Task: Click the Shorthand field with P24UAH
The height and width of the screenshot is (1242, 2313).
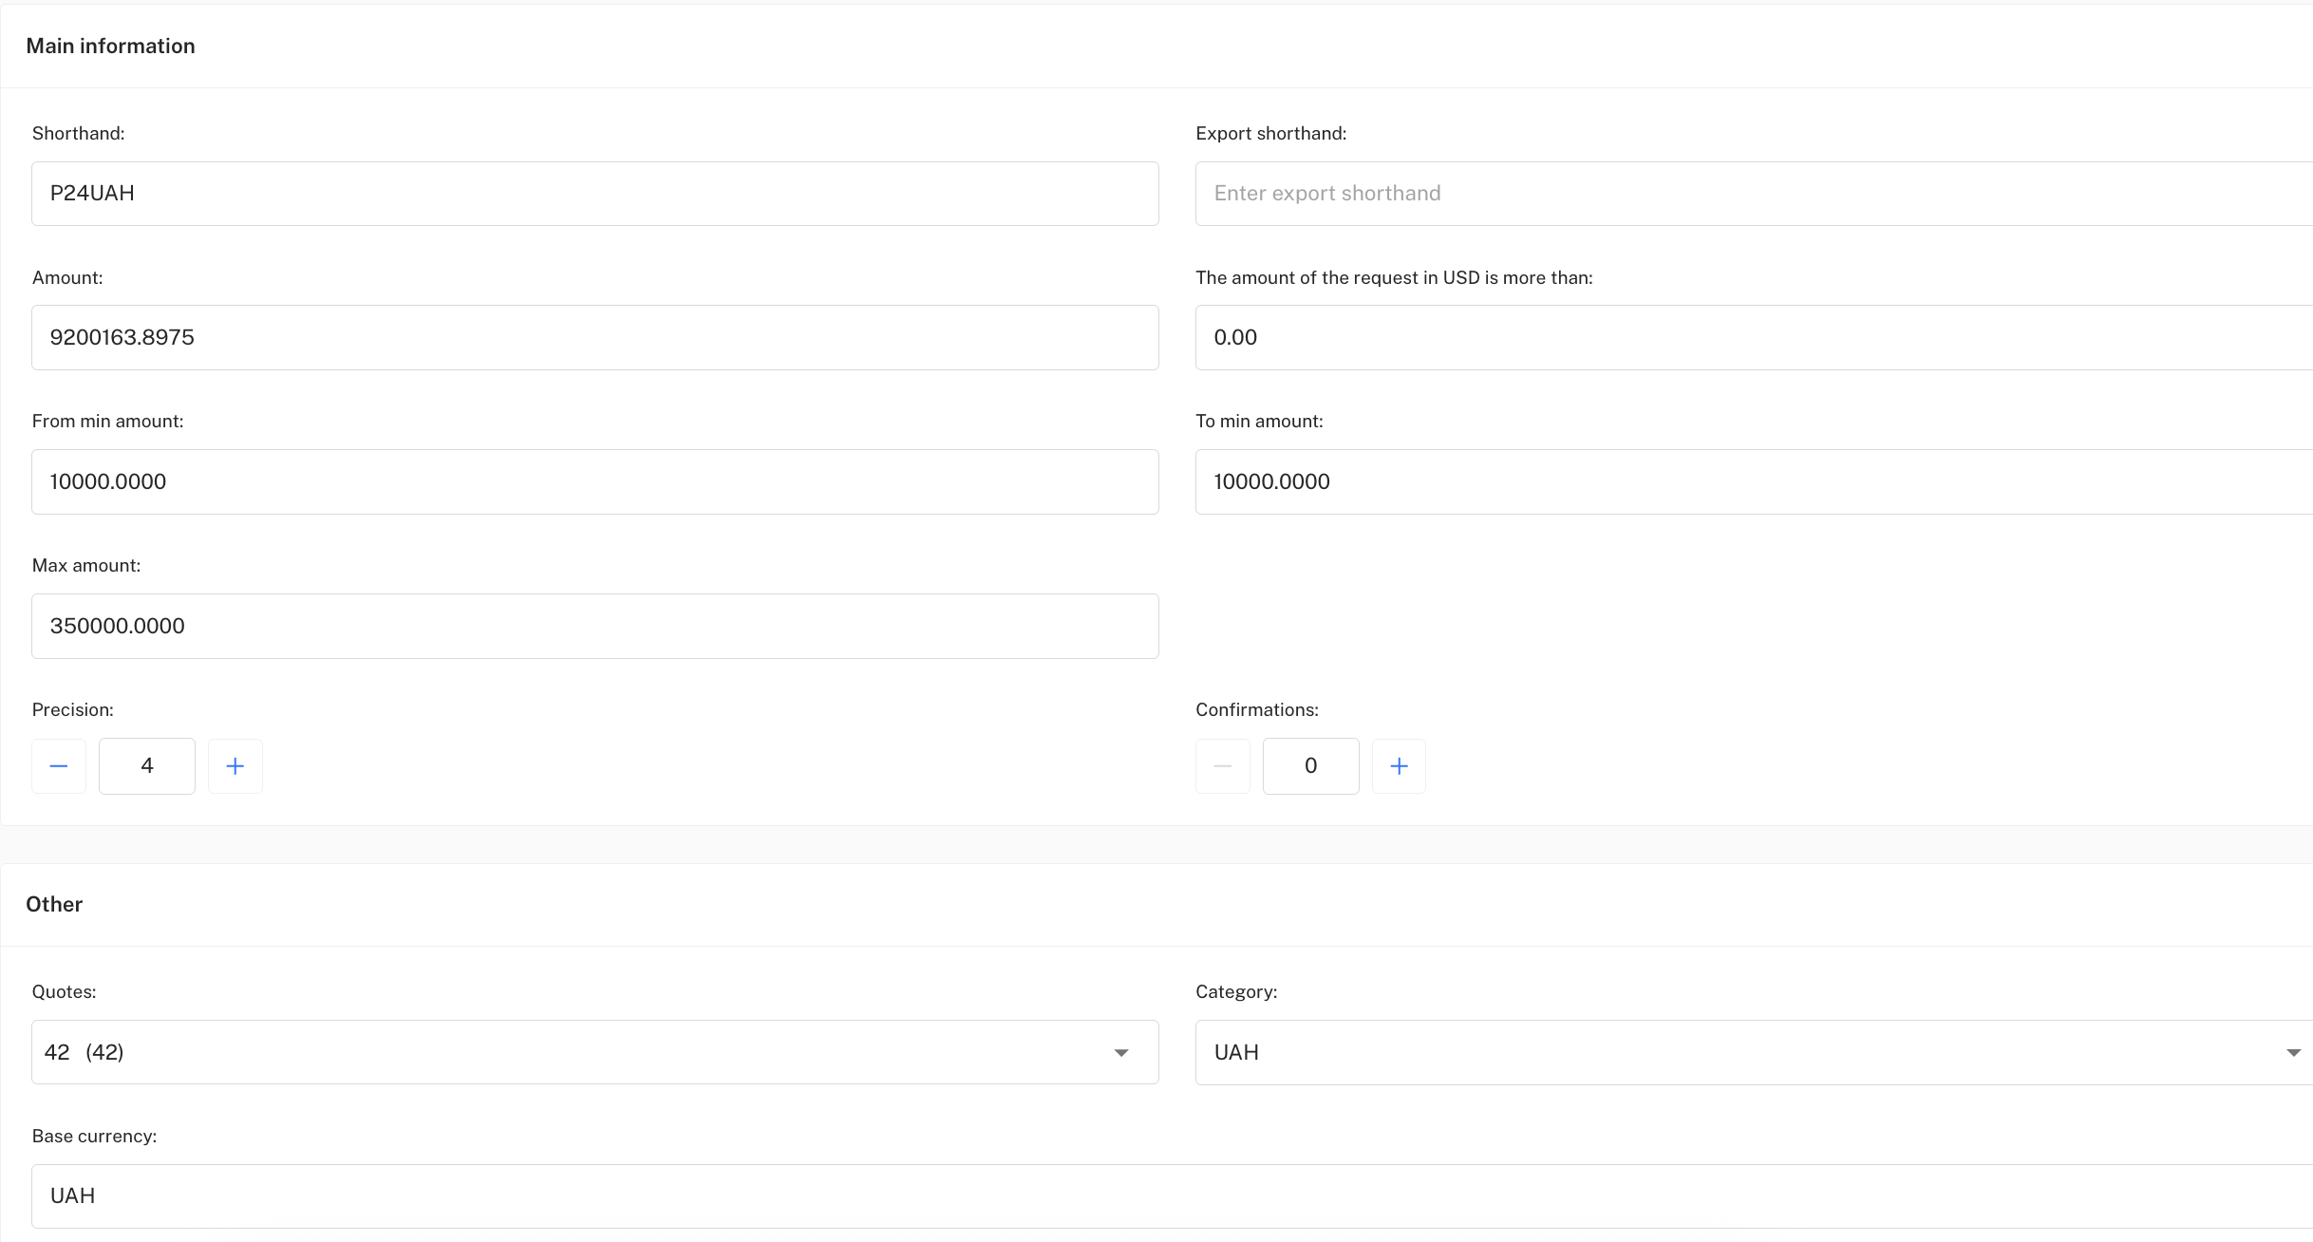Action: (594, 194)
